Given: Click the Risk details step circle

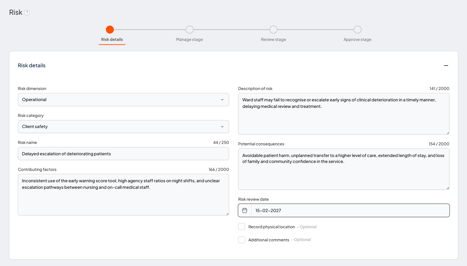Looking at the screenshot, I should [x=110, y=30].
